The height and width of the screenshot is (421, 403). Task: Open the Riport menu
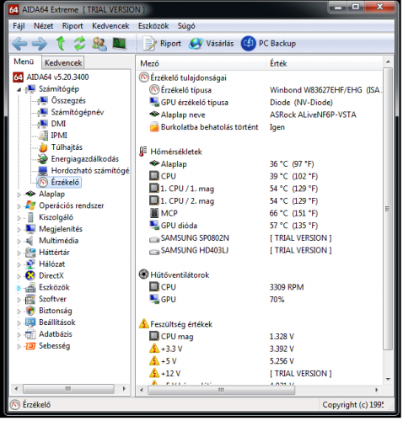click(73, 26)
